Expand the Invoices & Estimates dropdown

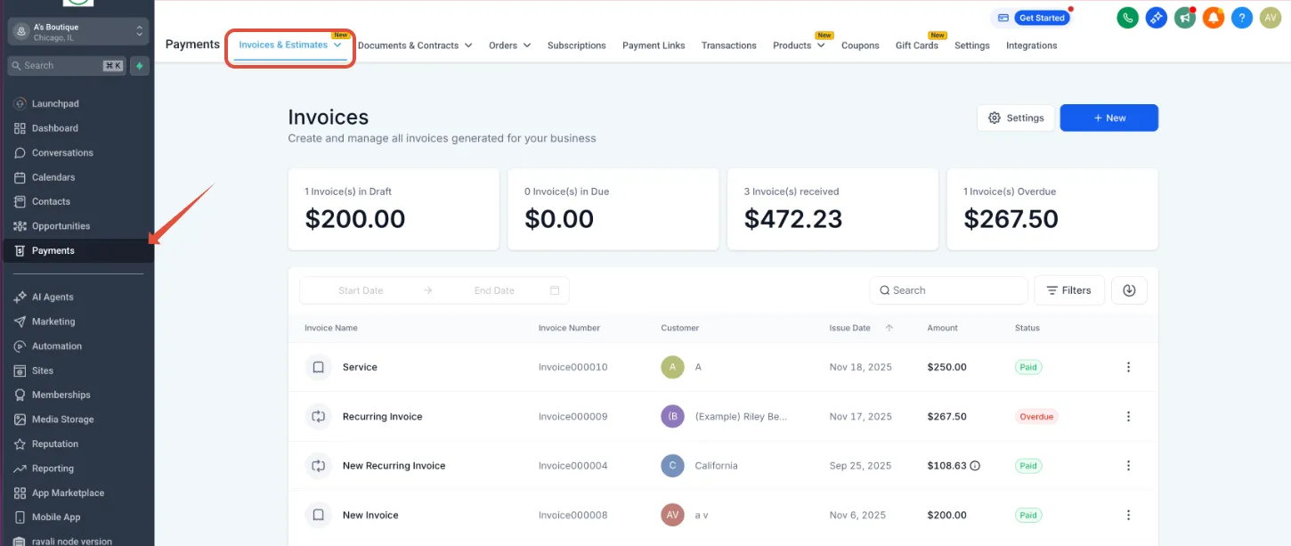tap(290, 45)
